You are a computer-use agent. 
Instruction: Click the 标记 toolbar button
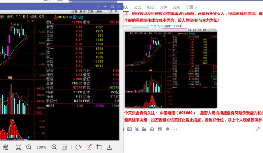point(26,16)
